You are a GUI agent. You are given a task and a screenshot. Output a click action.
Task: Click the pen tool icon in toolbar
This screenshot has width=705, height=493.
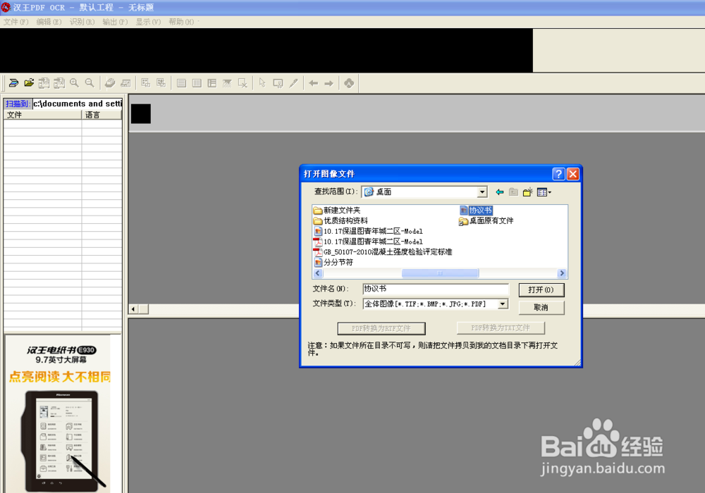pos(293,83)
